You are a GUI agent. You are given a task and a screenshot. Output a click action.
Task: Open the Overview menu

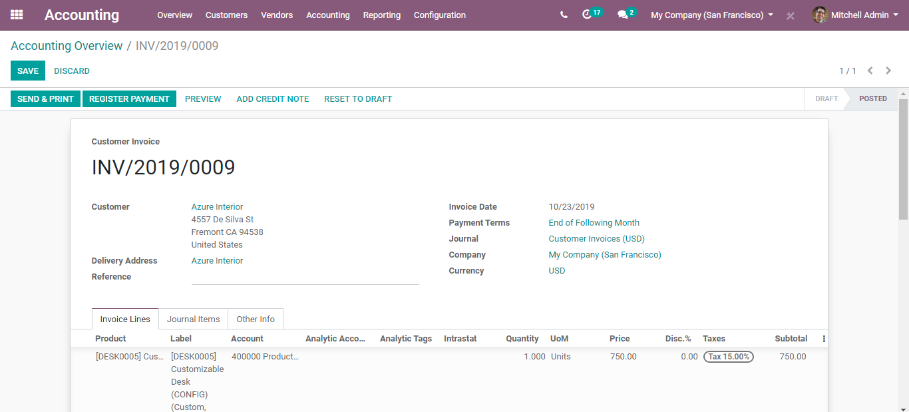tap(175, 15)
